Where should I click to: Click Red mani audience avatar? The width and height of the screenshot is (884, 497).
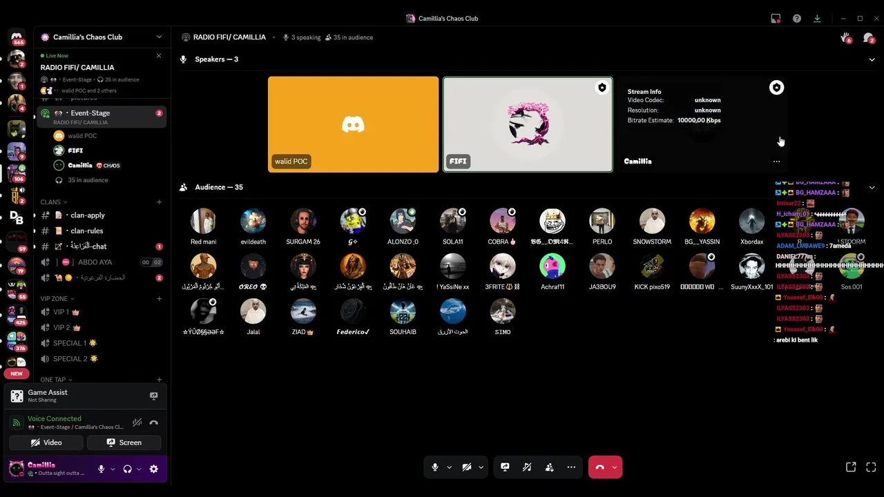pos(204,222)
